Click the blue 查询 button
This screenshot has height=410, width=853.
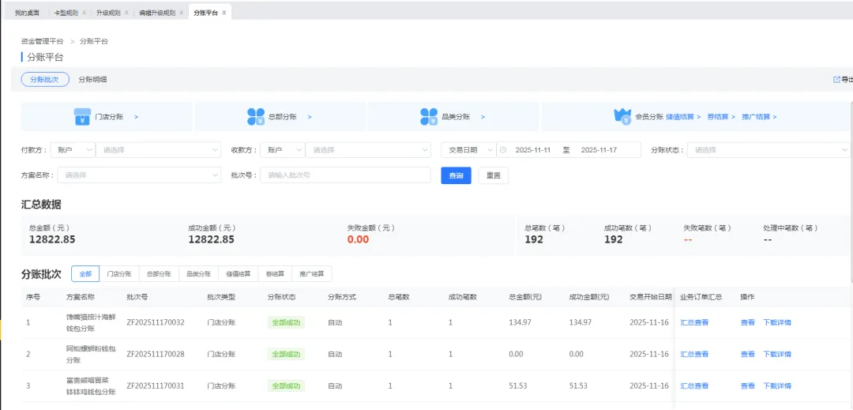(456, 175)
